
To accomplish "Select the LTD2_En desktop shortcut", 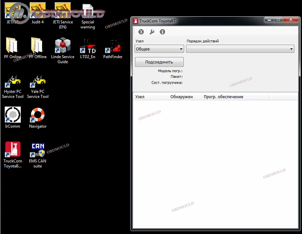I will 88,46.
